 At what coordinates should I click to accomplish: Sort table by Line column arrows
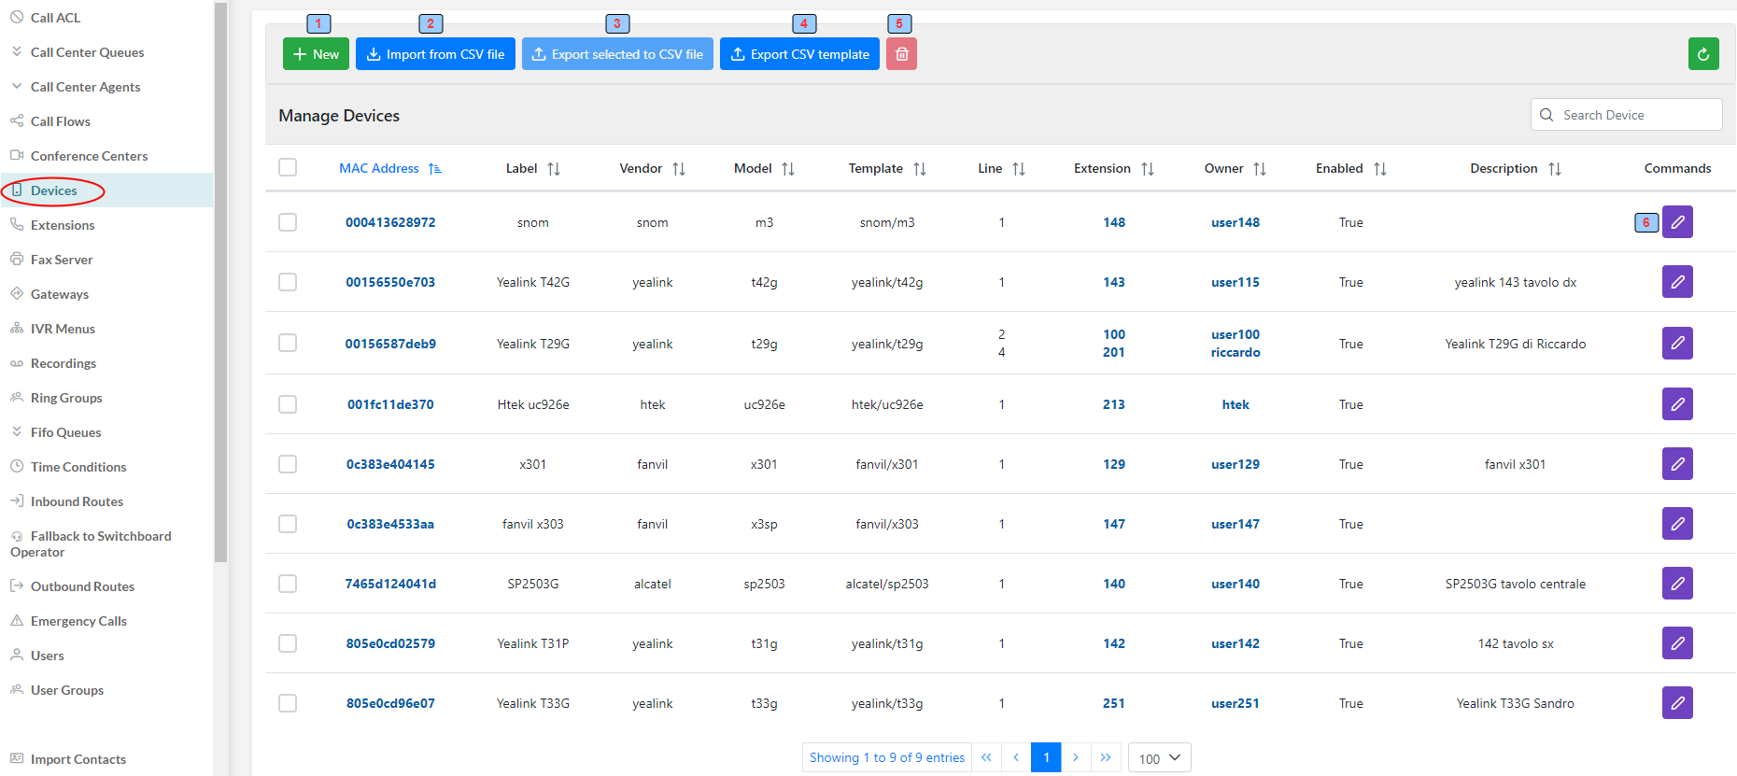tap(1019, 169)
